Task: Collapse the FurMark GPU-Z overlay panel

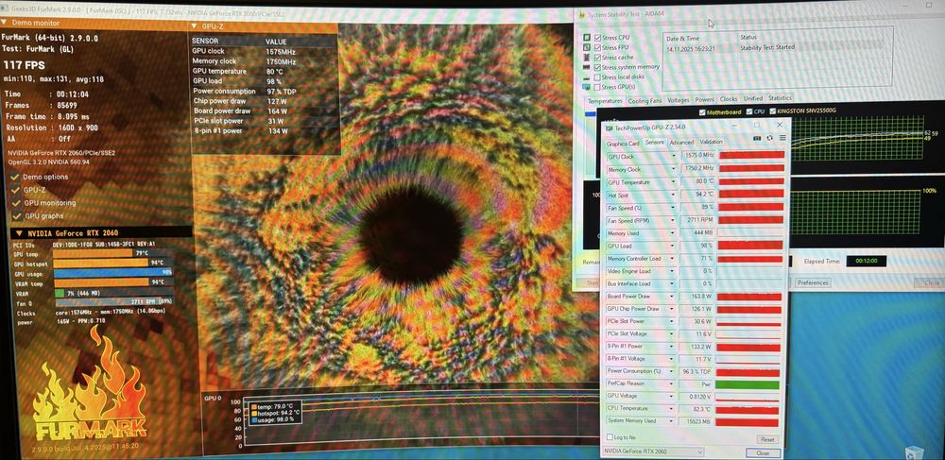Action: coord(194,26)
